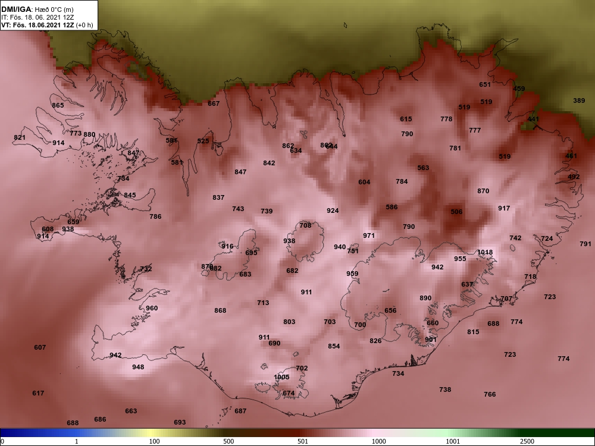This screenshot has width=595, height=446.
Task: Select the map value 960
Action: (x=152, y=308)
